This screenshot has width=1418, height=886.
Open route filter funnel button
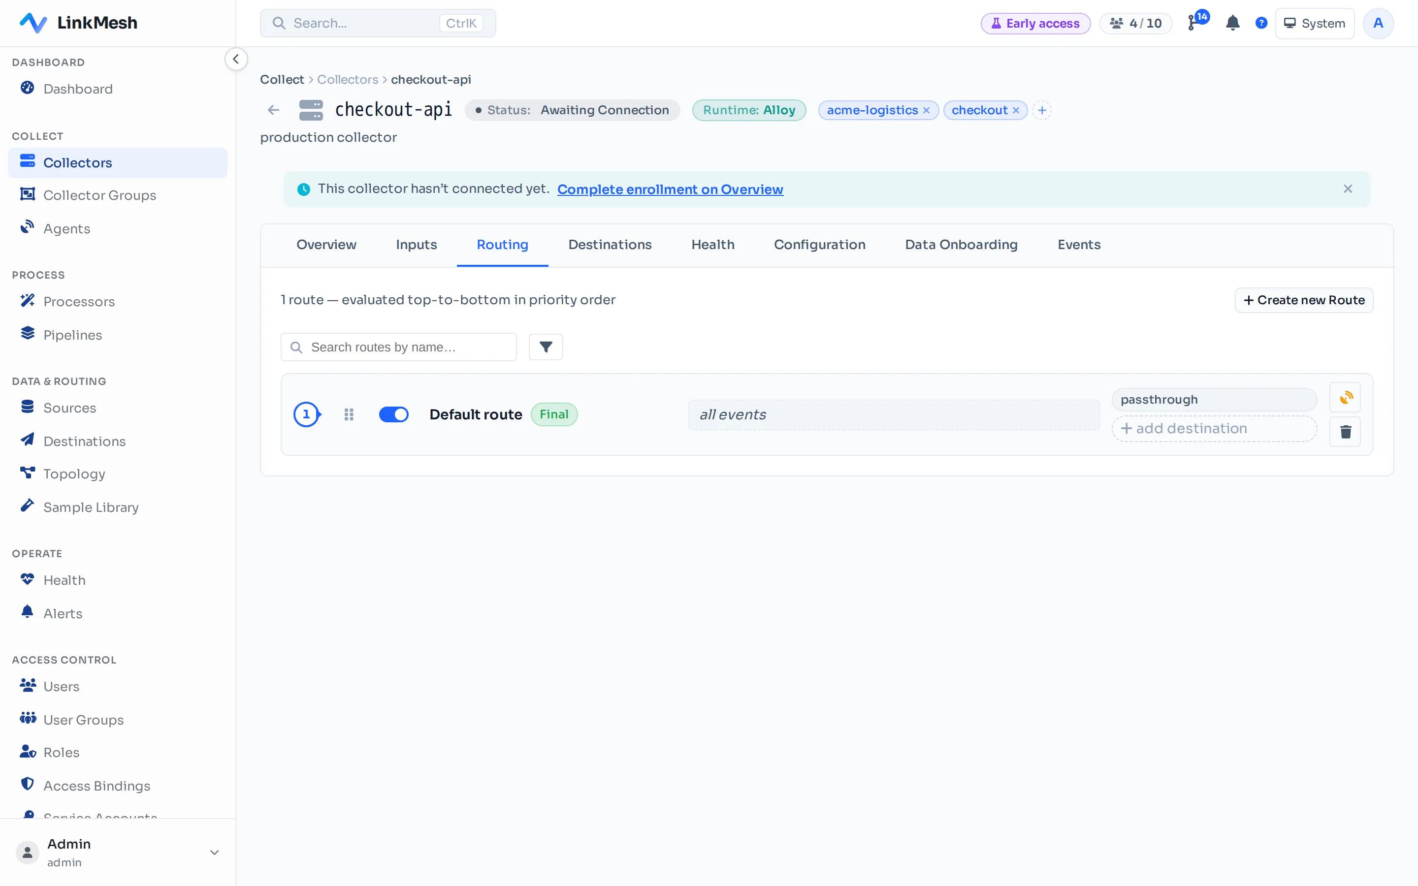pos(546,347)
